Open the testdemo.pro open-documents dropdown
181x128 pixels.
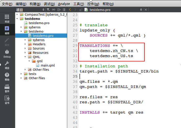(141, 10)
